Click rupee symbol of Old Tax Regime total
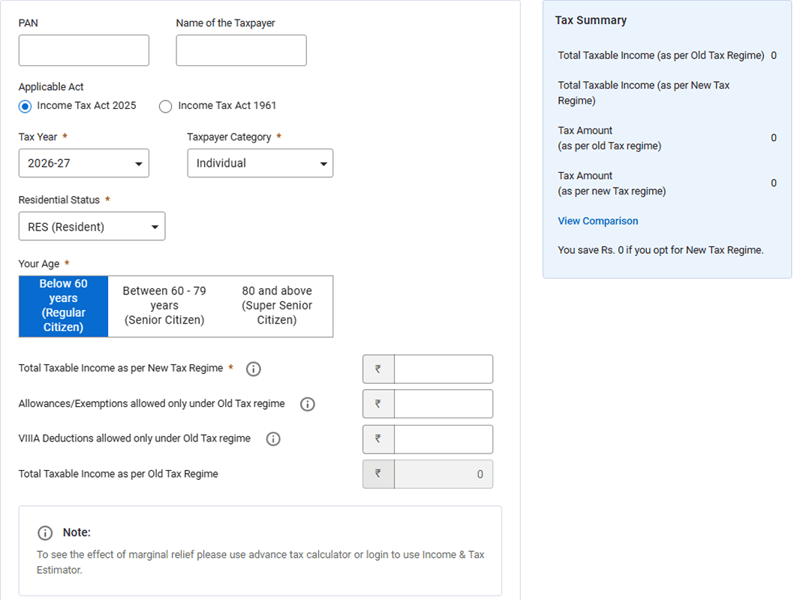The height and width of the screenshot is (600, 809). click(x=378, y=474)
